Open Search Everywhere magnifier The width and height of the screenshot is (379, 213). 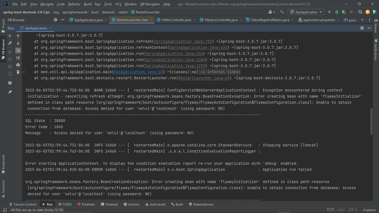click(360, 12)
